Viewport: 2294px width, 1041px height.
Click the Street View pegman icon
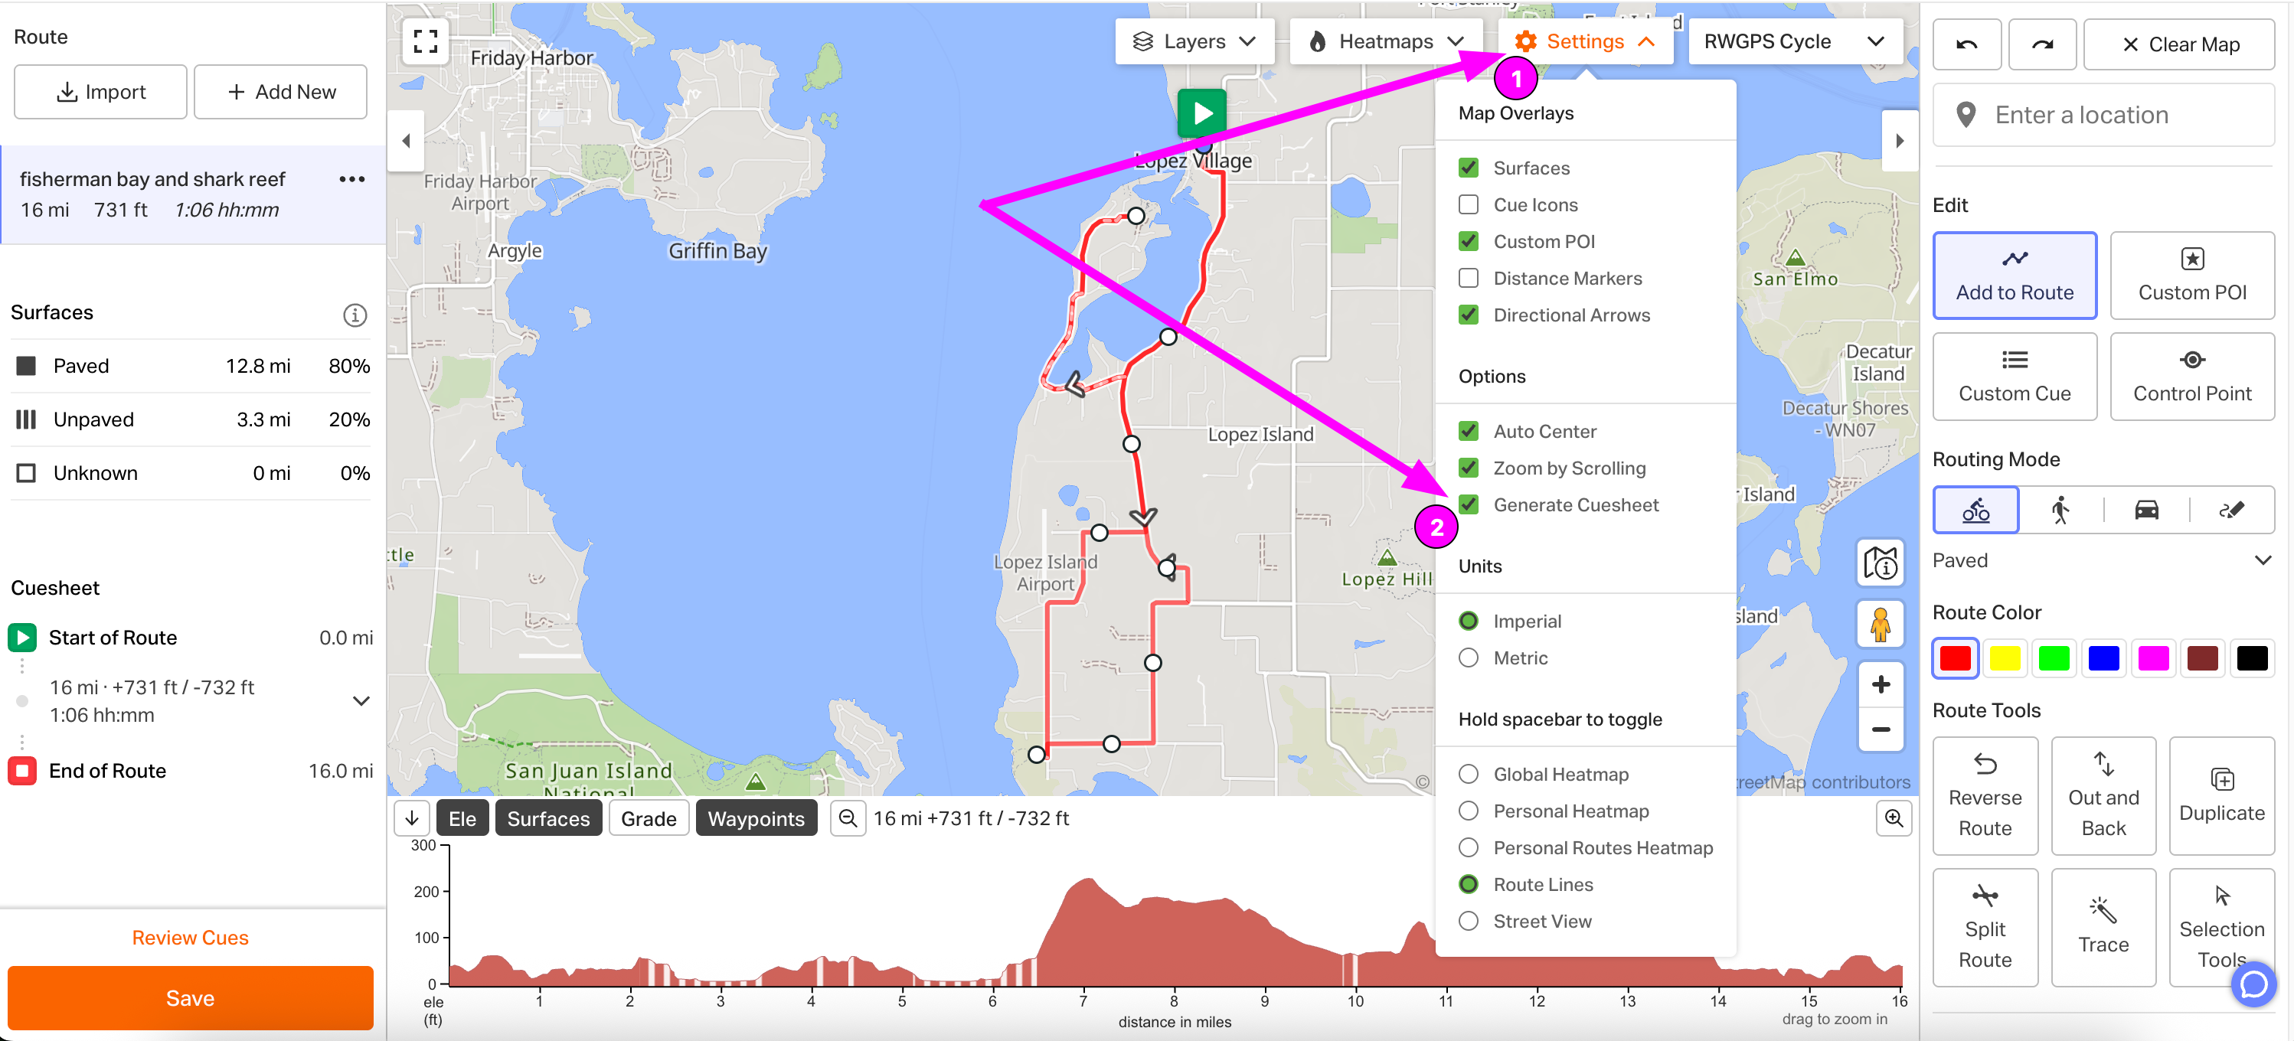[x=1880, y=625]
